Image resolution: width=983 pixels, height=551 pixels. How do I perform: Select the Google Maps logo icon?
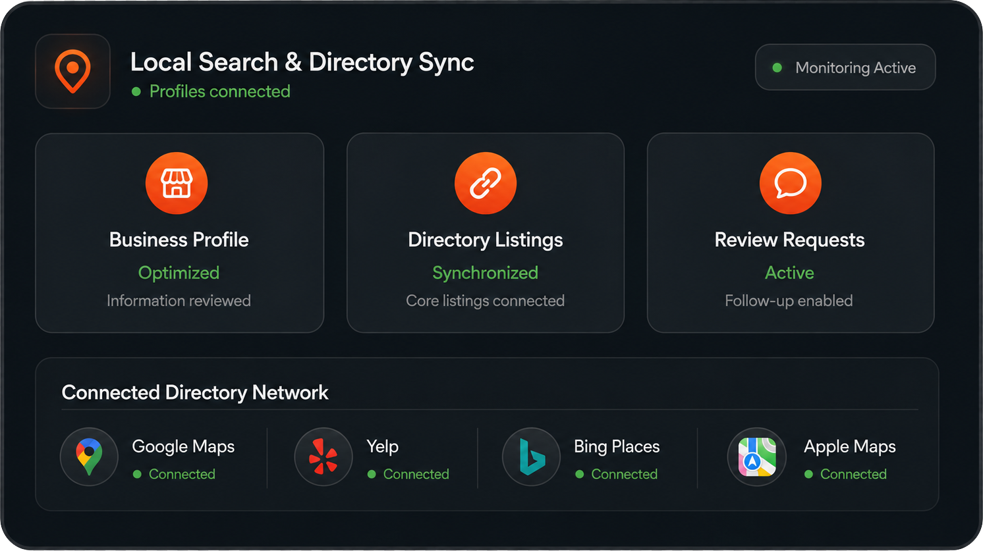click(89, 457)
